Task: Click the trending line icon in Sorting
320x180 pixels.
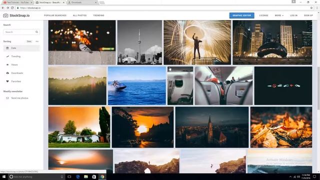Action: click(x=7, y=56)
